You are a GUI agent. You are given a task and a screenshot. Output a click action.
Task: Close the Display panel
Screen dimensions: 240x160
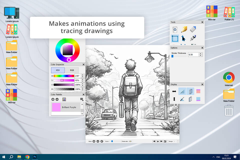(202, 84)
